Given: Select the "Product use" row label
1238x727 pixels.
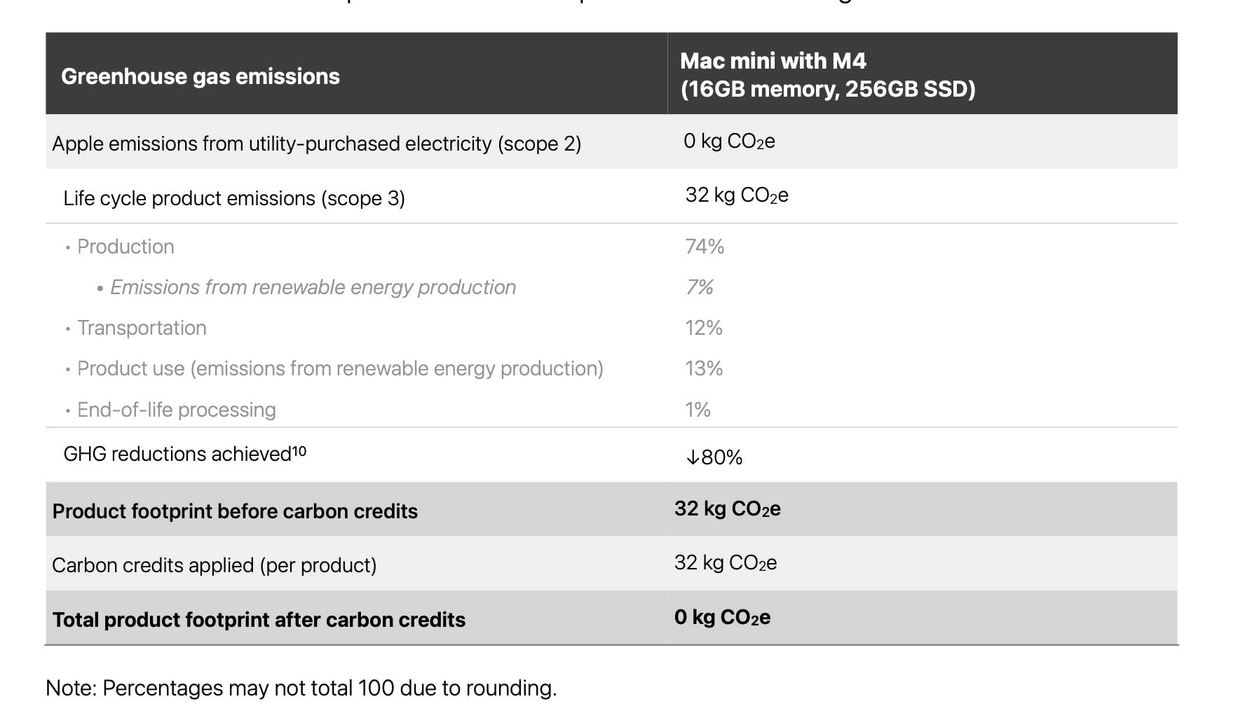Looking at the screenshot, I should (340, 368).
